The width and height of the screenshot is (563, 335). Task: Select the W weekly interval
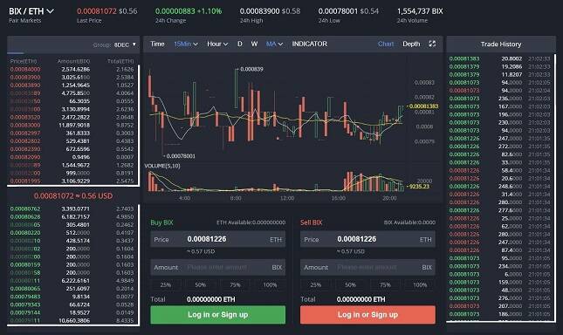pyautogui.click(x=254, y=44)
